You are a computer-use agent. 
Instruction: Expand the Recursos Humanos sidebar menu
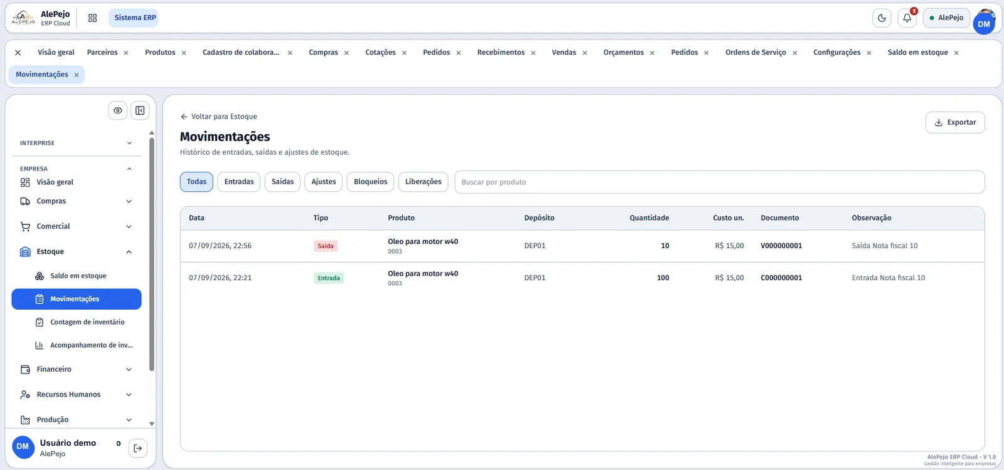click(77, 394)
